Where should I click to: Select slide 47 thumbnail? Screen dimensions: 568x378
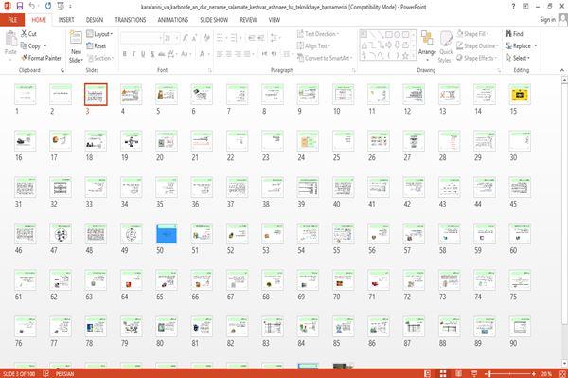pos(61,234)
